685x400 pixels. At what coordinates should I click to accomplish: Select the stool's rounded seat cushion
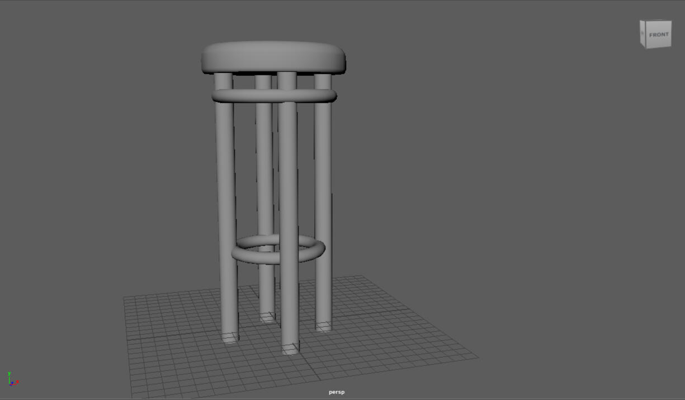[x=272, y=57]
